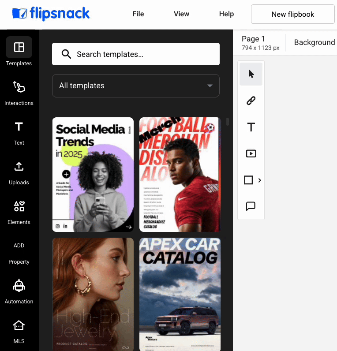Viewport: 337px width, 351px height.
Task: Open the Templates panel icon
Action: (x=19, y=47)
